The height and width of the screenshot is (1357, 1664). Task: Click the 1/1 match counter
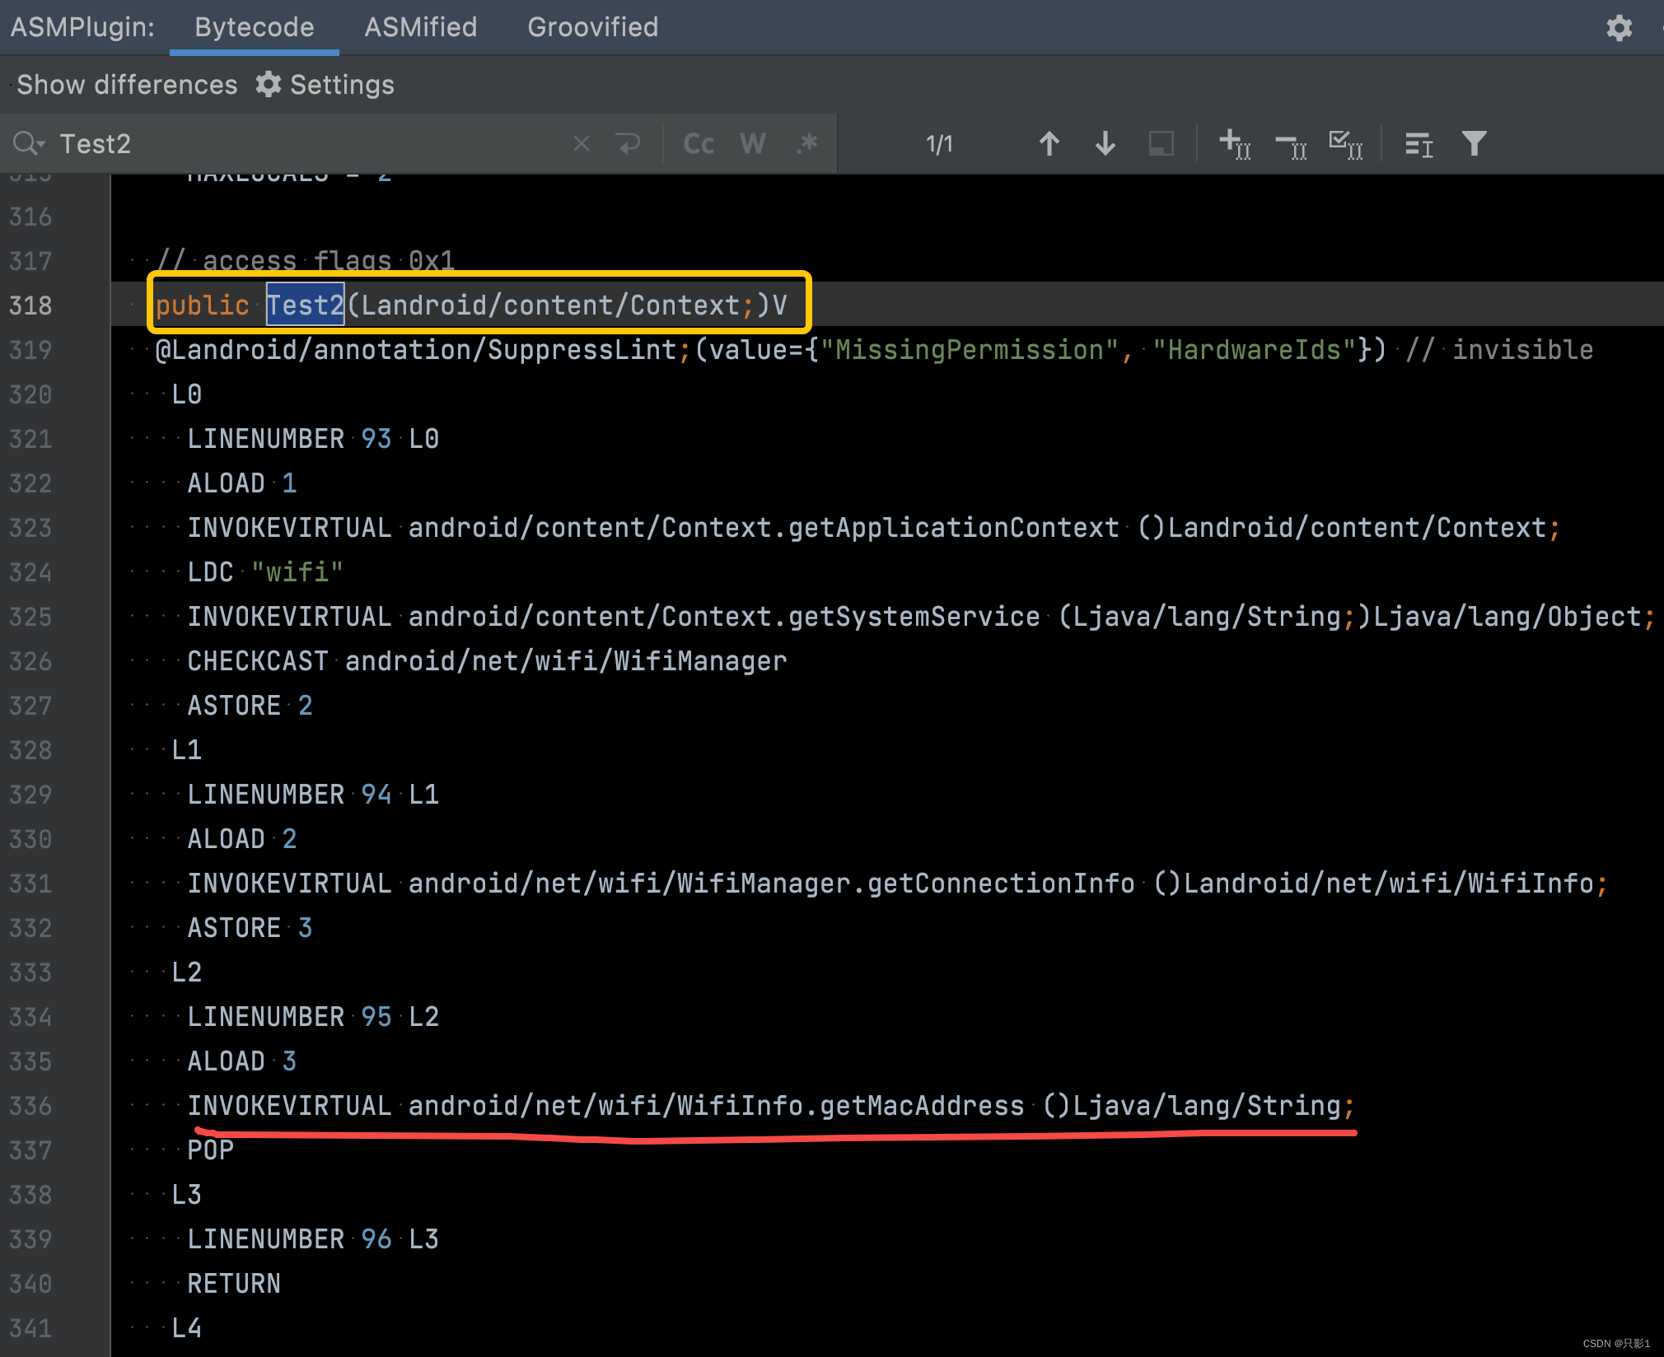tap(939, 144)
